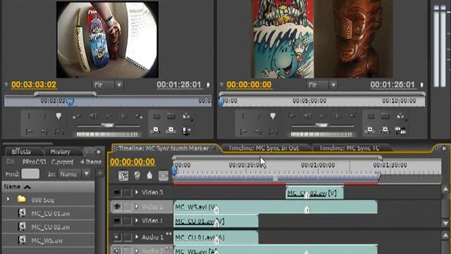The width and height of the screenshot is (451, 254).
Task: Open Timeline: MC Sync In Out tab
Action: click(264, 148)
